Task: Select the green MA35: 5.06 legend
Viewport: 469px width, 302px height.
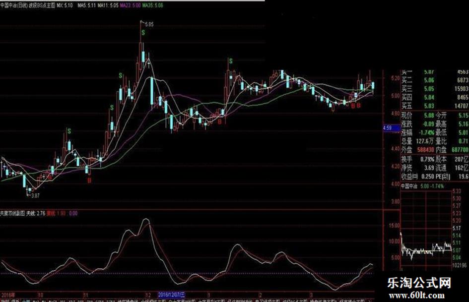Action: [x=152, y=5]
